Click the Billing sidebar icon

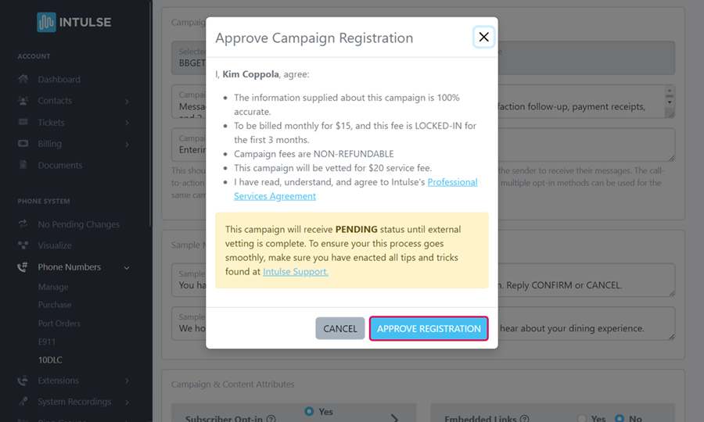tap(23, 144)
